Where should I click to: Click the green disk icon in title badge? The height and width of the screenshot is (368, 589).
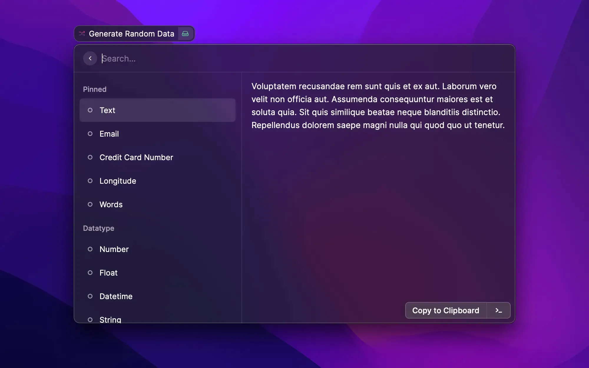(x=185, y=34)
